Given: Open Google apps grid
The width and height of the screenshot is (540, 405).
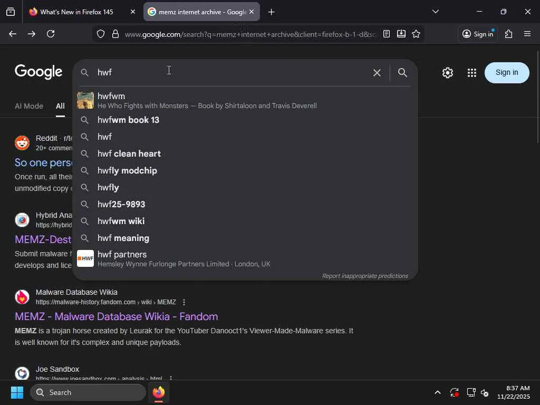Looking at the screenshot, I should tap(472, 73).
